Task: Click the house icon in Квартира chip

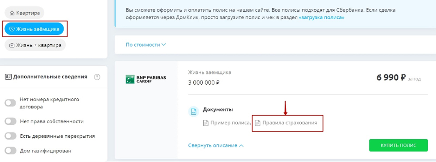Action: click(12, 13)
